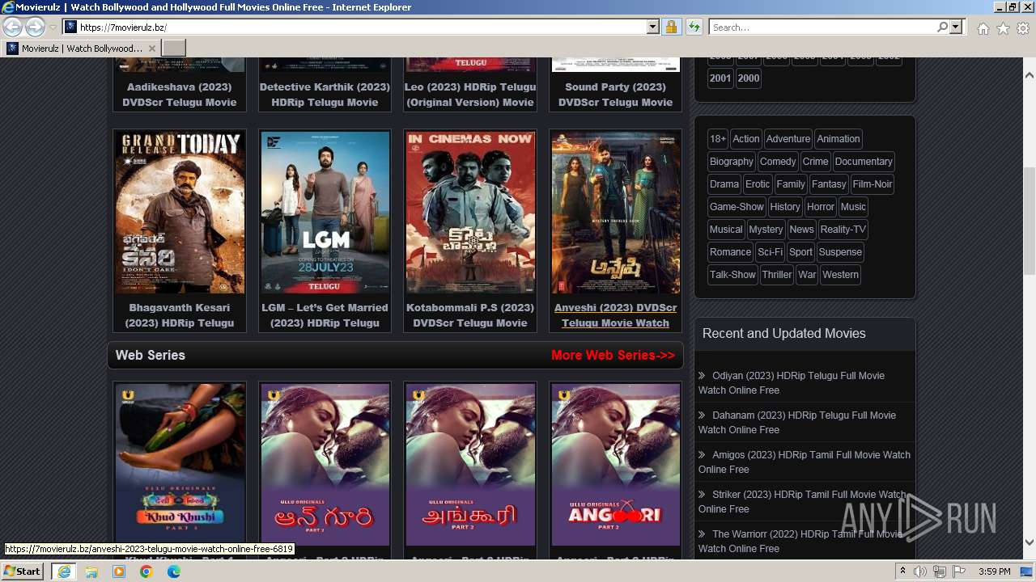Select the Film-Noir genre tag

(x=873, y=184)
